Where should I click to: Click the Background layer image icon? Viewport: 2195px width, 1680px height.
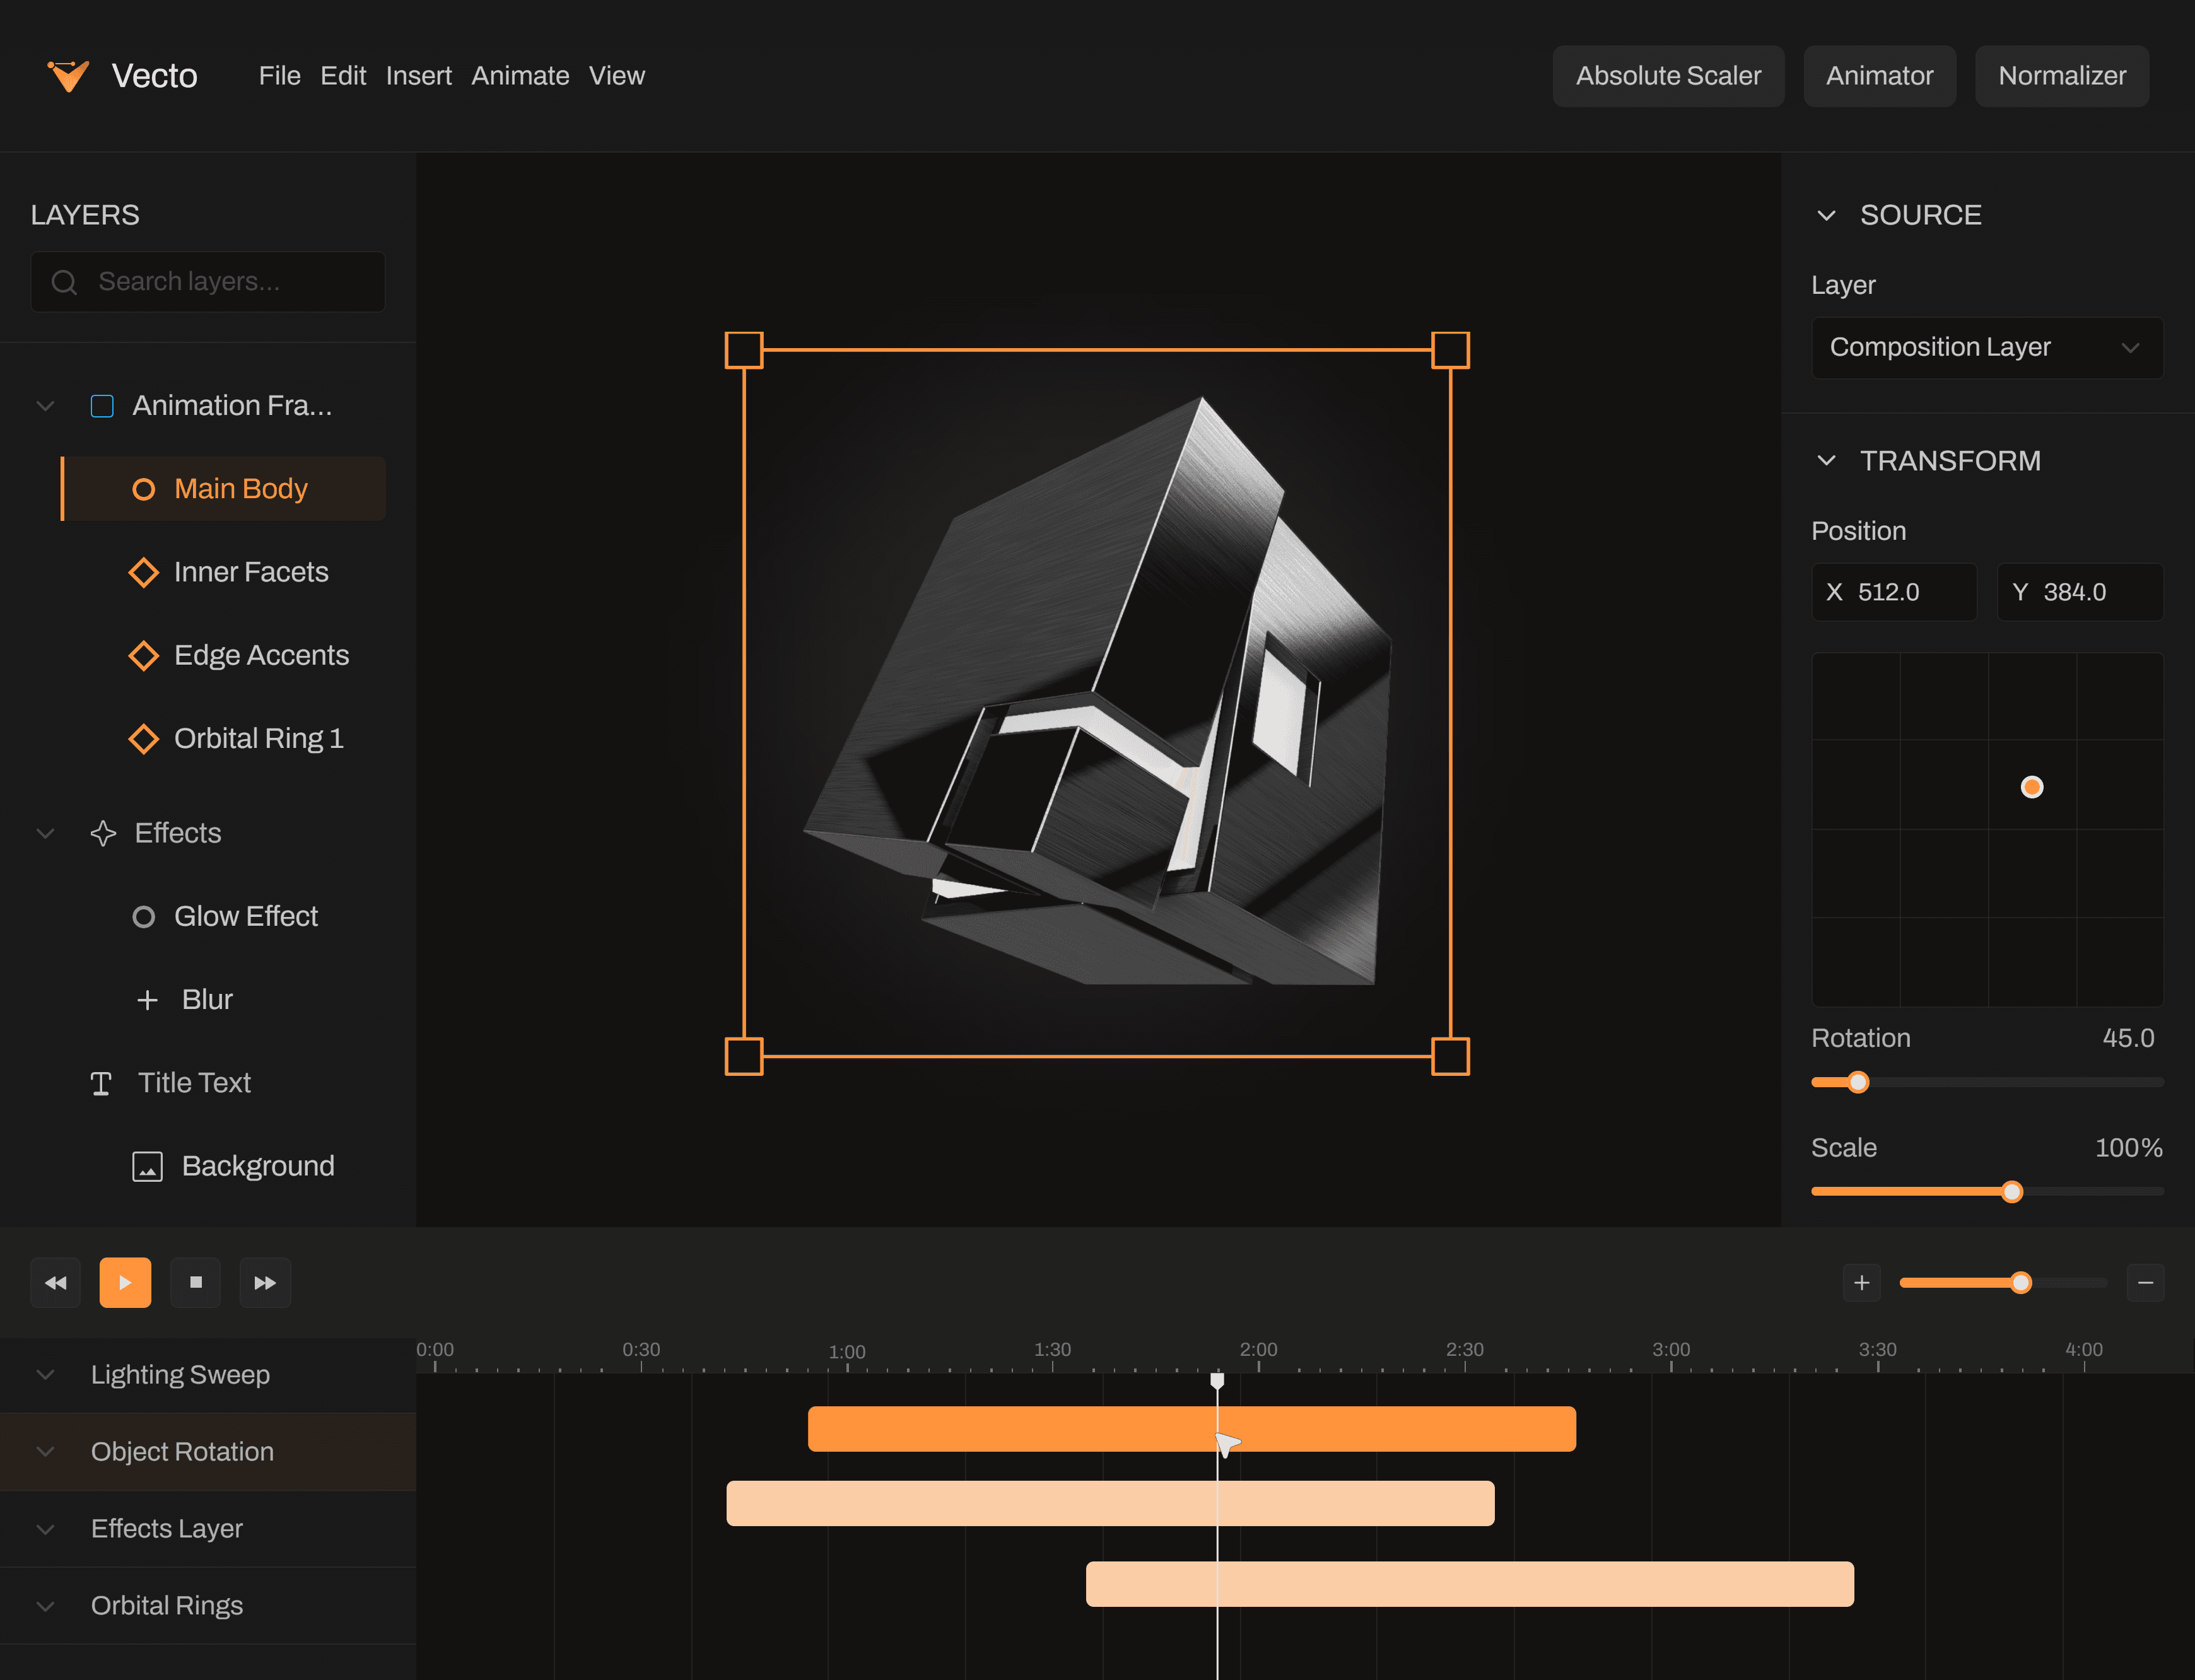pos(147,1167)
